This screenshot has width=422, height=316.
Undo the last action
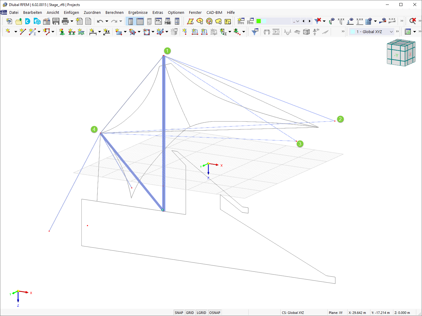click(100, 21)
